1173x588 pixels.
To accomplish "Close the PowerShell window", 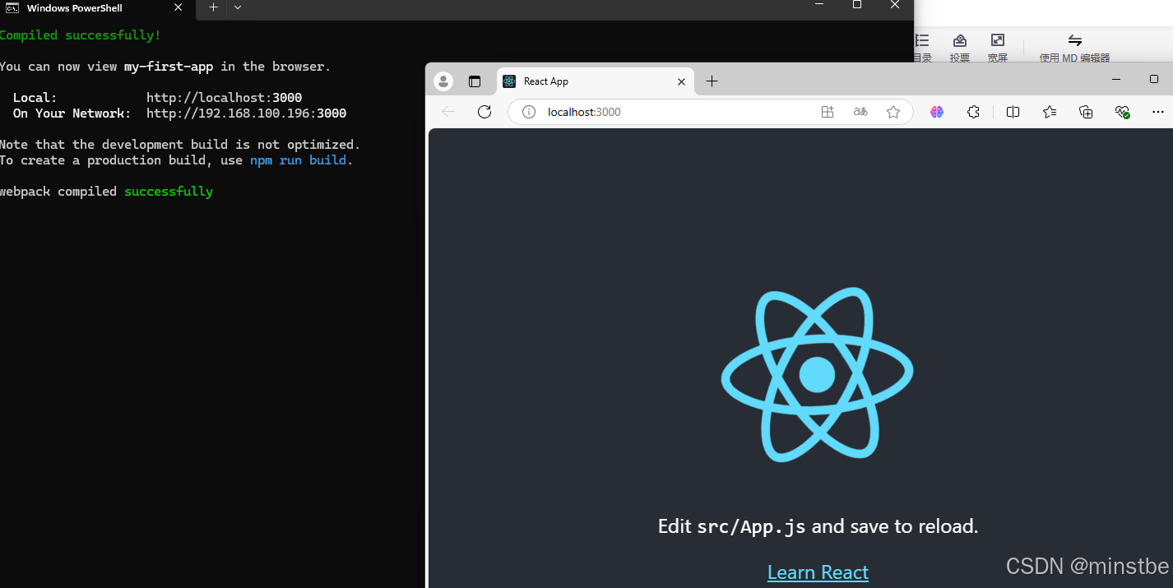I will [895, 5].
